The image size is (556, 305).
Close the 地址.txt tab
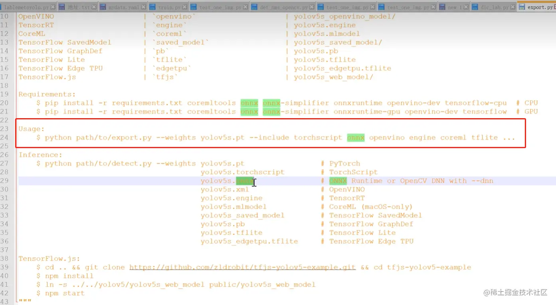(94, 7)
